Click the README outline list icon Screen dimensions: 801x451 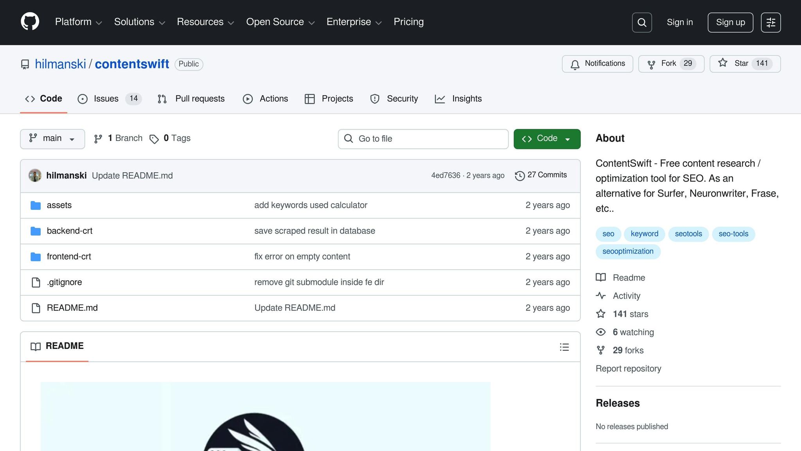point(564,347)
